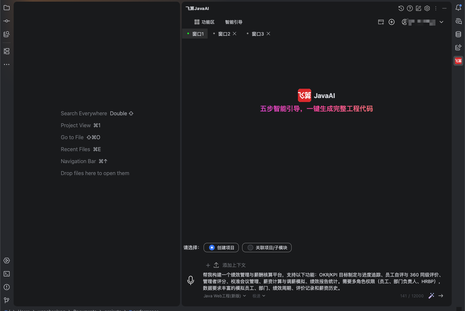Click the plus icon beside 添加上下文

(x=208, y=265)
